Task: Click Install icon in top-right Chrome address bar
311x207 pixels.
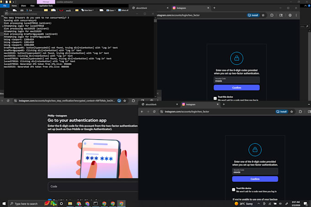Action: pyautogui.click(x=253, y=15)
